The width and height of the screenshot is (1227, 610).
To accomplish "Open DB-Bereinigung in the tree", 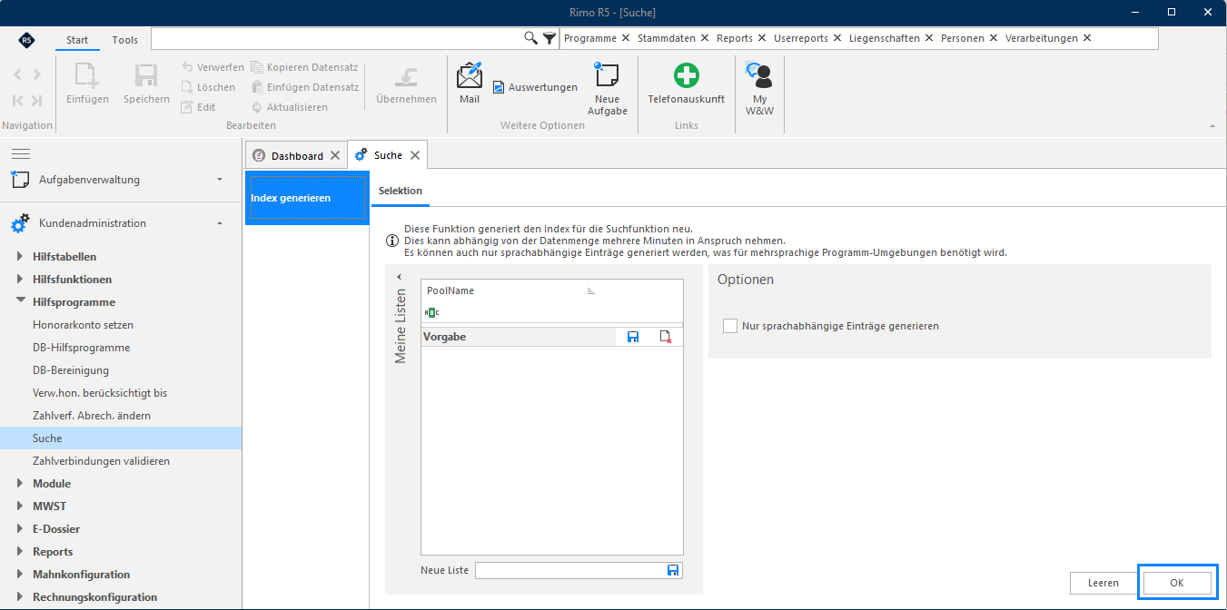I will 71,370.
